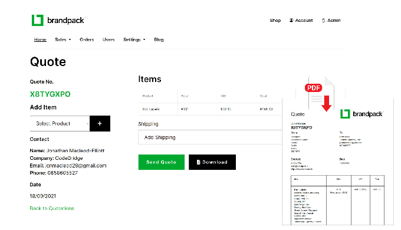Open the Select Product dropdown
Image resolution: width=401 pixels, height=230 pixels.
(60, 124)
